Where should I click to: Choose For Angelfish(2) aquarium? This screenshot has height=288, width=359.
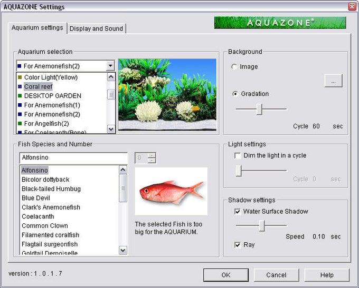[x=46, y=124]
